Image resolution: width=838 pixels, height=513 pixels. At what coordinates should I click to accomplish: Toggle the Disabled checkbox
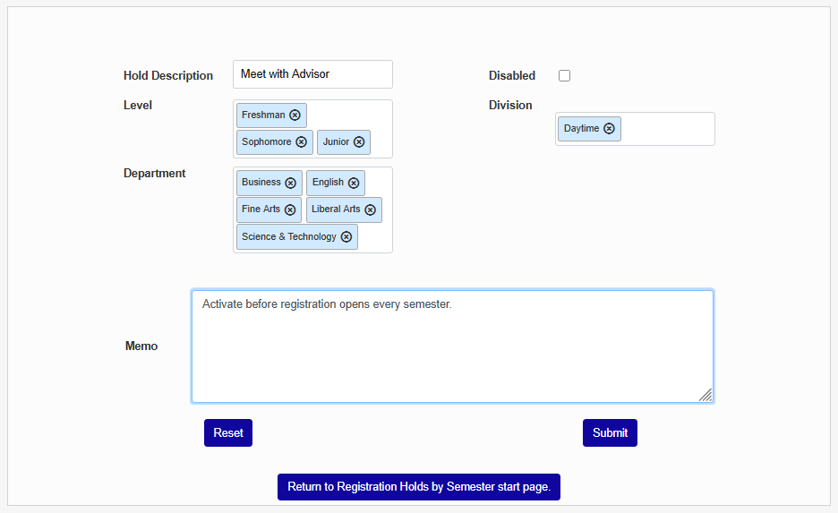[564, 76]
